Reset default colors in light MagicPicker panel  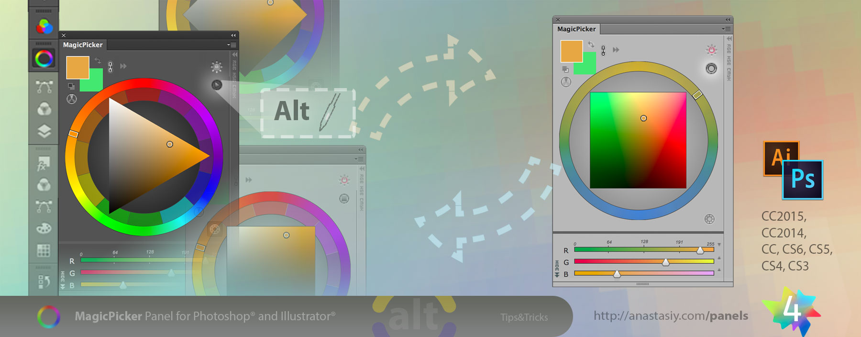pos(565,69)
